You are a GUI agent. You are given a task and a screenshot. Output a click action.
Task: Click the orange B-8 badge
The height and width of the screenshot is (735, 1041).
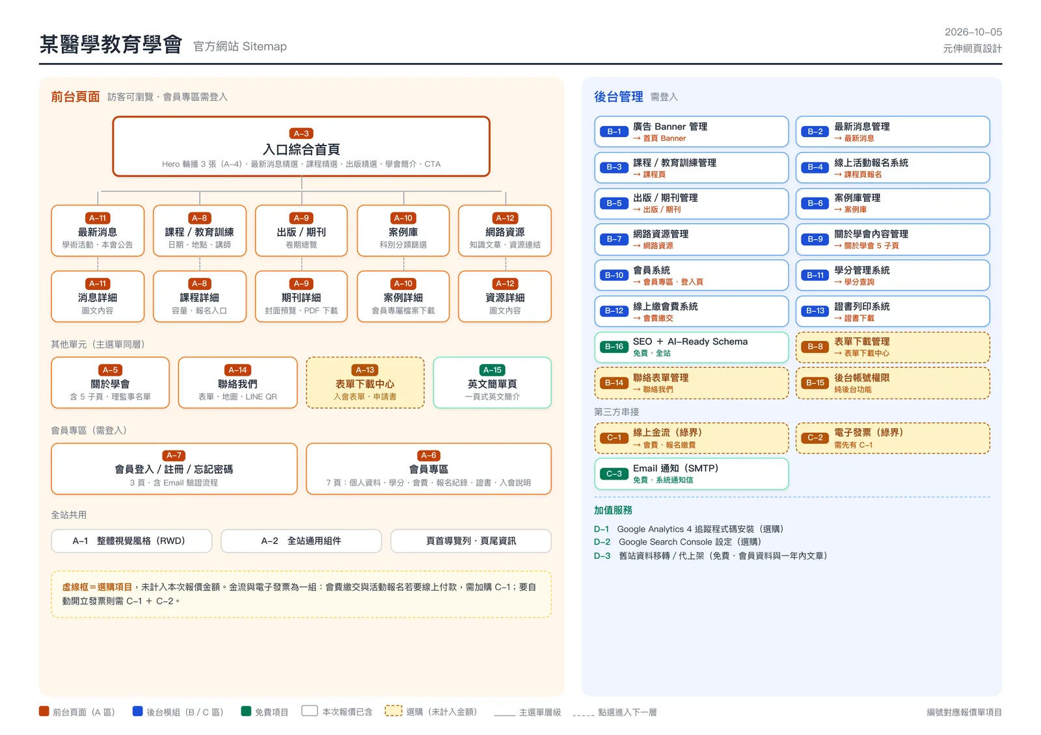click(x=815, y=346)
